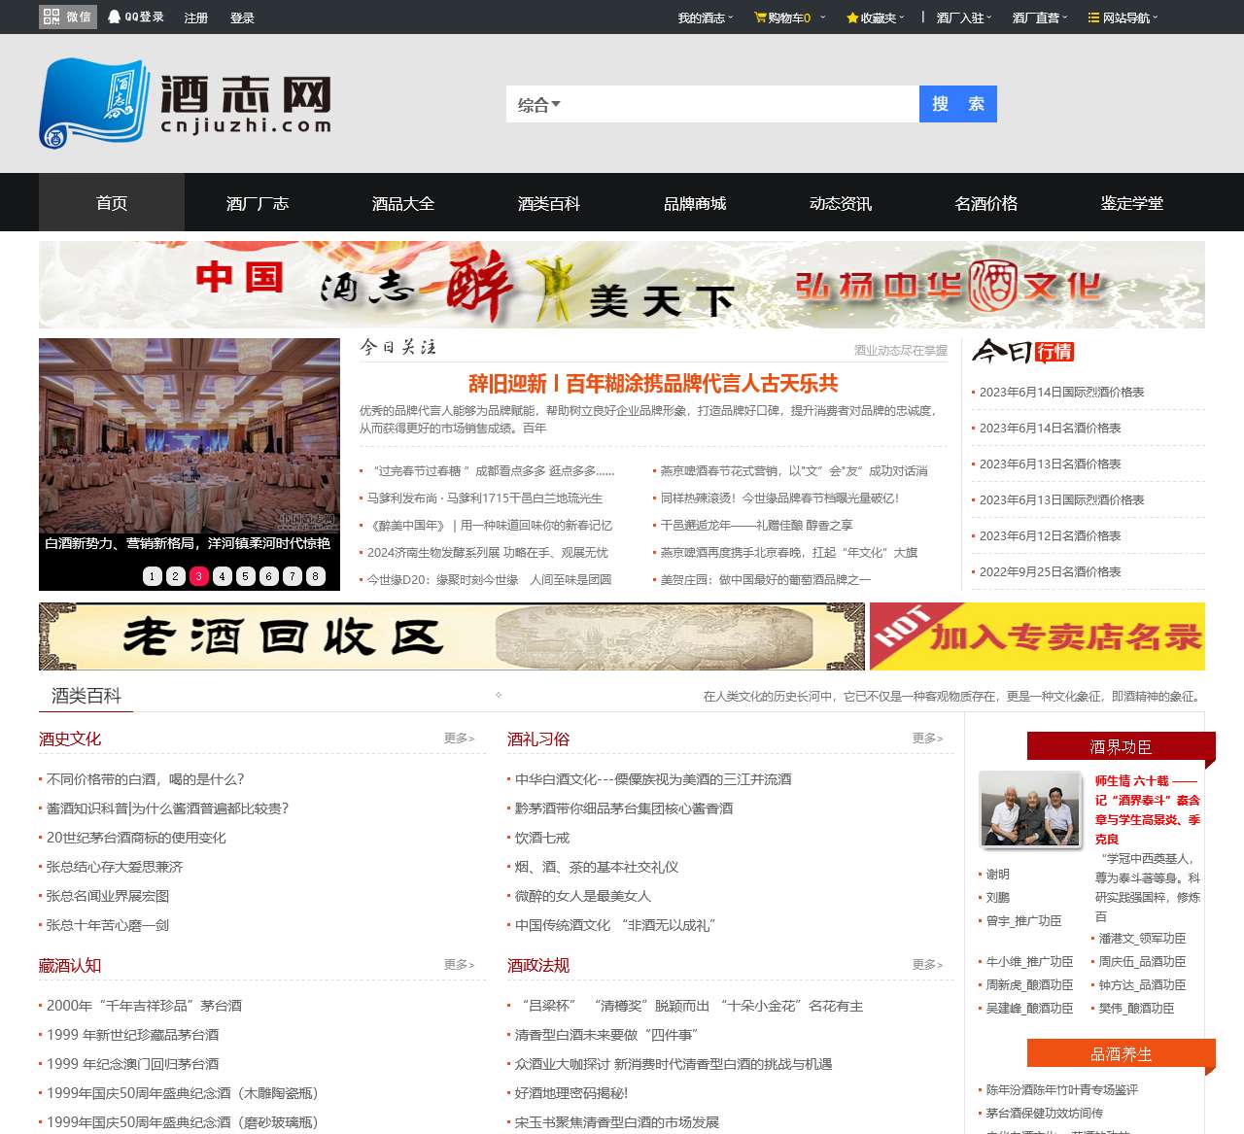Select the 动态资讯 nav item
Viewport: 1244px width, 1134px height.
tap(841, 203)
